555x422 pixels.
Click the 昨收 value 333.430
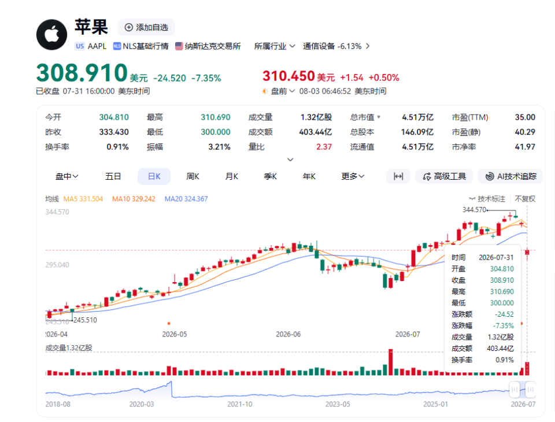tap(114, 132)
